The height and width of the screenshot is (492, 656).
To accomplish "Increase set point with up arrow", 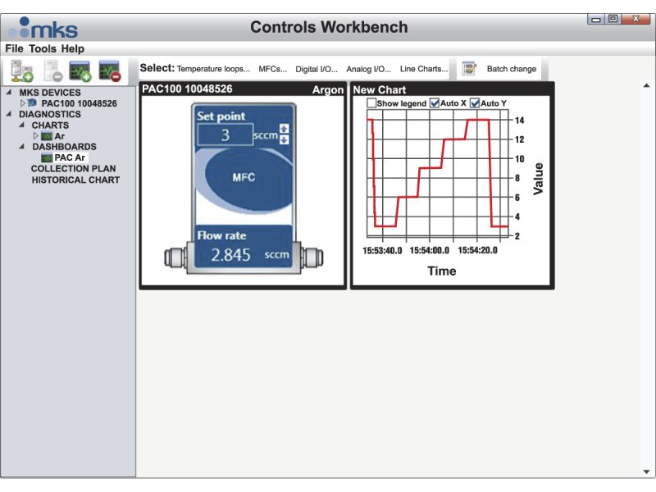I will (x=284, y=128).
